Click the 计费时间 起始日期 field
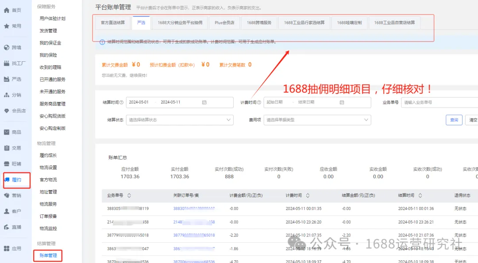 point(275,102)
